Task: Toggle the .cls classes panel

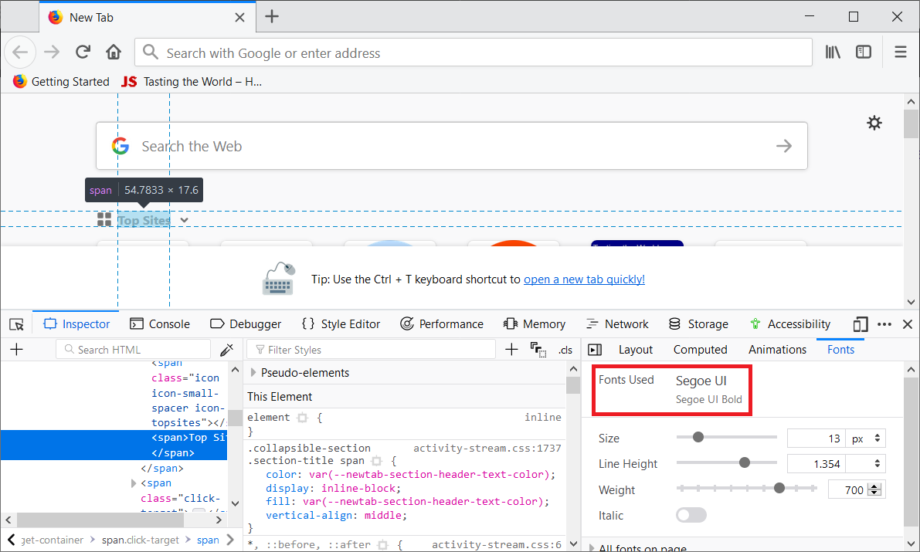Action: coord(565,350)
